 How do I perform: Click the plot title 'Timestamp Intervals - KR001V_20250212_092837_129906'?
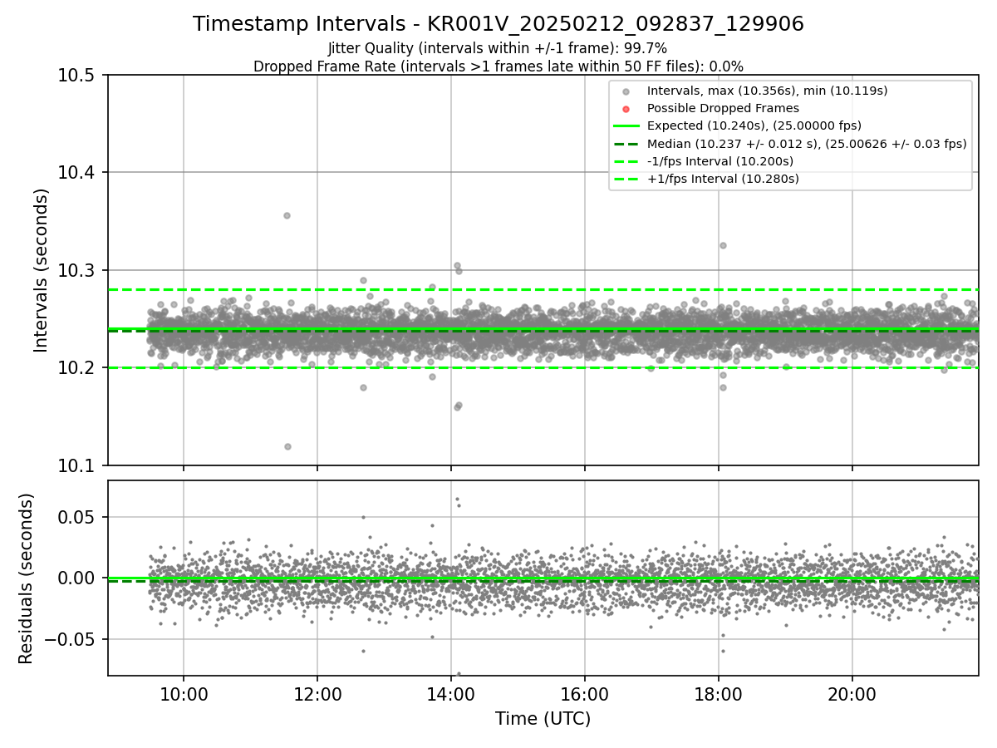tap(498, 24)
